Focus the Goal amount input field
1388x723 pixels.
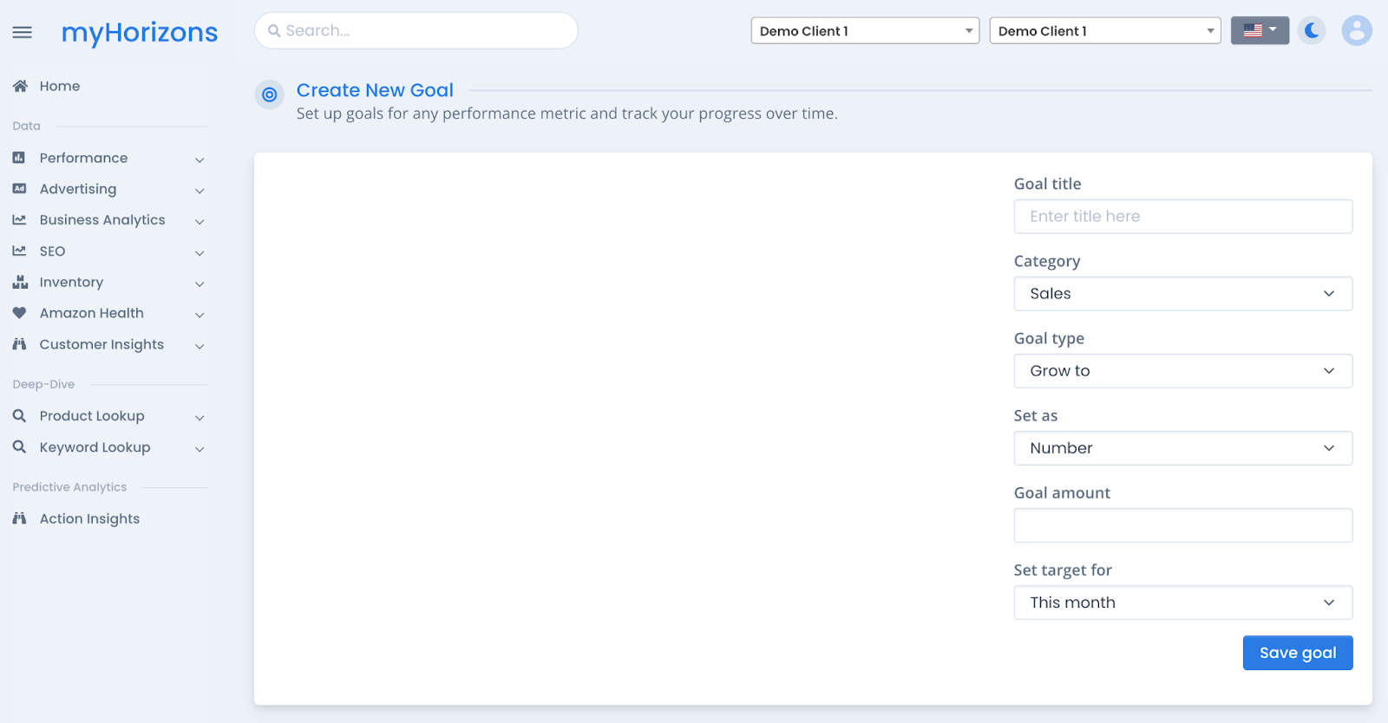point(1183,525)
